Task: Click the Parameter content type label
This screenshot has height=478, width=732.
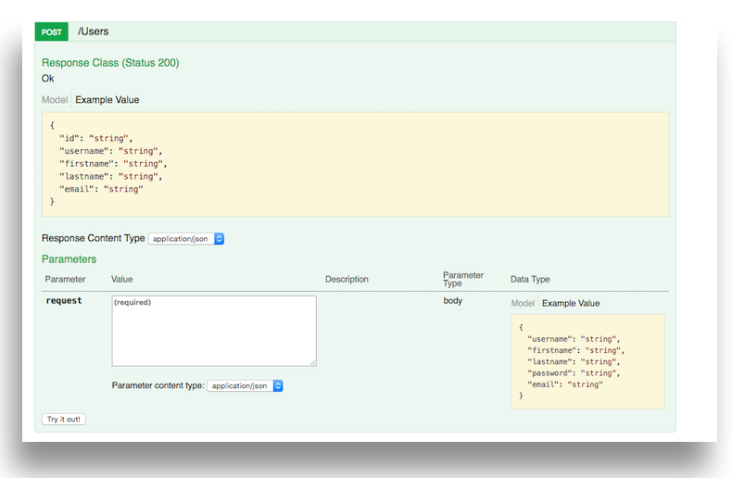Action: pos(158,385)
